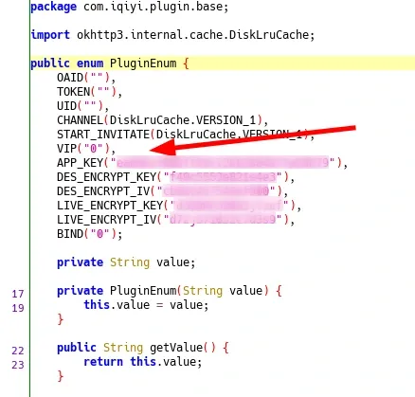Click the public String getValue method line
415x397 pixels.
143,348
